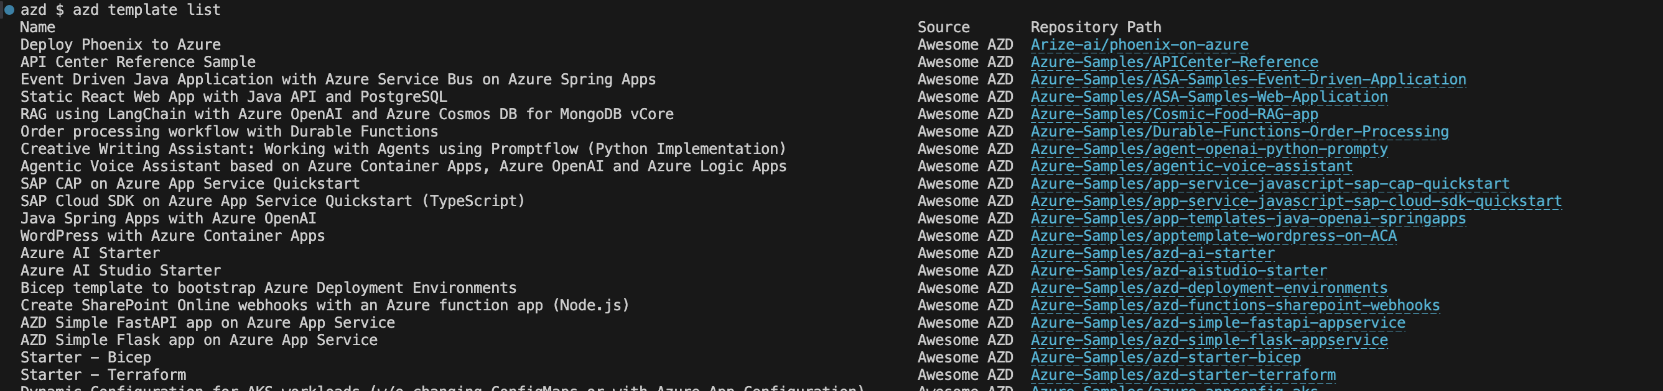Open azd-functions-sharepoint-webhooks link
This screenshot has width=1663, height=391.
tap(1235, 305)
